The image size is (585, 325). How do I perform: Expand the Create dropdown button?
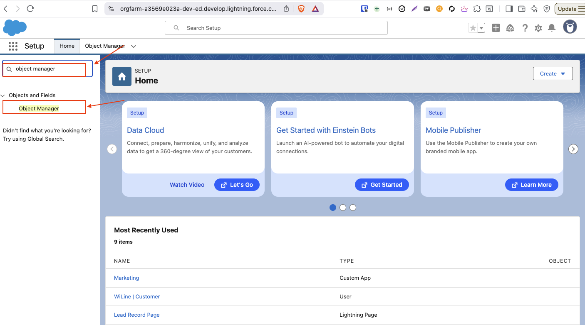pos(553,73)
